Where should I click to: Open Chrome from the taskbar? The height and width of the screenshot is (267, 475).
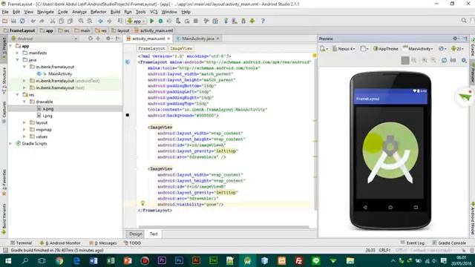tap(59, 260)
